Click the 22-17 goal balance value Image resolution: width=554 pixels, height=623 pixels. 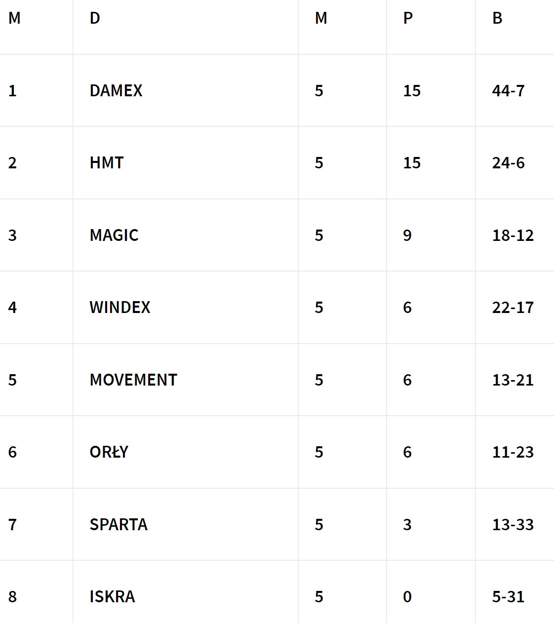click(x=513, y=308)
